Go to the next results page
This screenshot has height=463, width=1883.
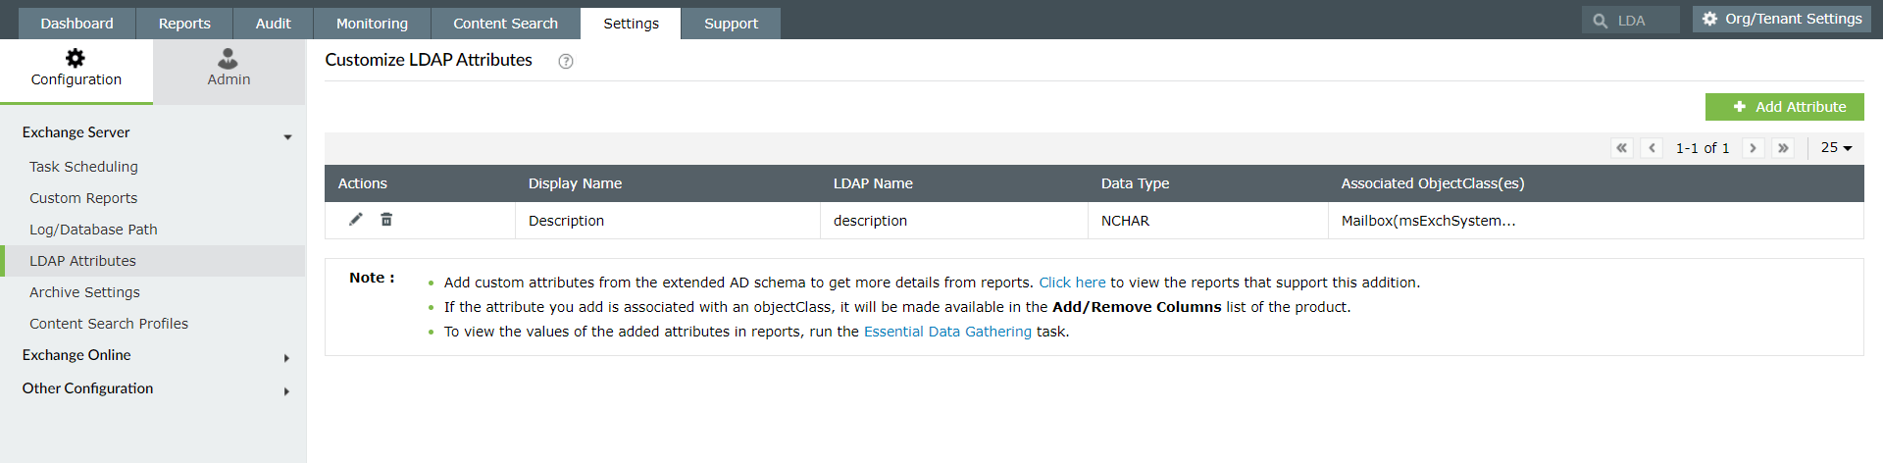(x=1753, y=148)
